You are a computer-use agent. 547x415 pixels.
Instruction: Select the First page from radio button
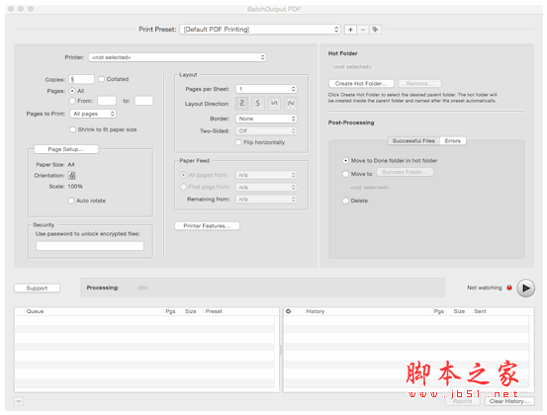coord(184,187)
